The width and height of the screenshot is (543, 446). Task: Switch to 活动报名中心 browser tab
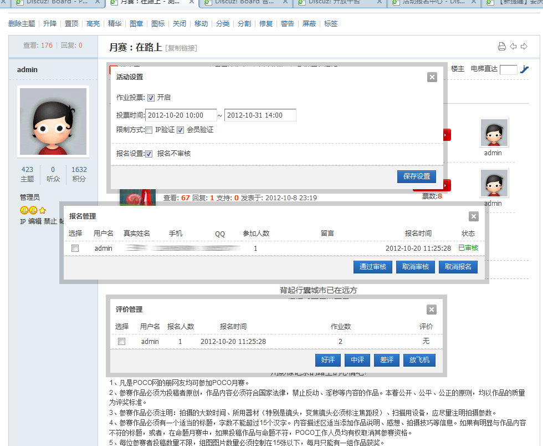[433, 2]
